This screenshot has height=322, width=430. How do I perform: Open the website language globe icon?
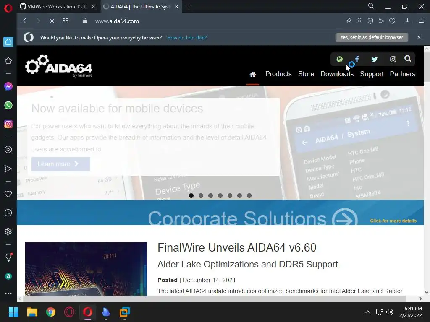coord(339,59)
